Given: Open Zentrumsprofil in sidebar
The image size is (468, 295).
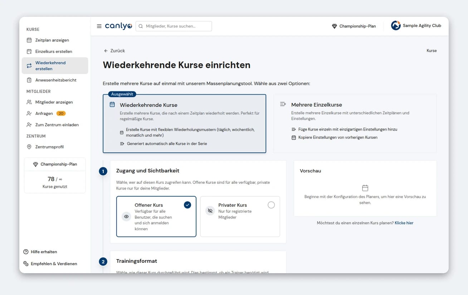Looking at the screenshot, I should point(55,147).
